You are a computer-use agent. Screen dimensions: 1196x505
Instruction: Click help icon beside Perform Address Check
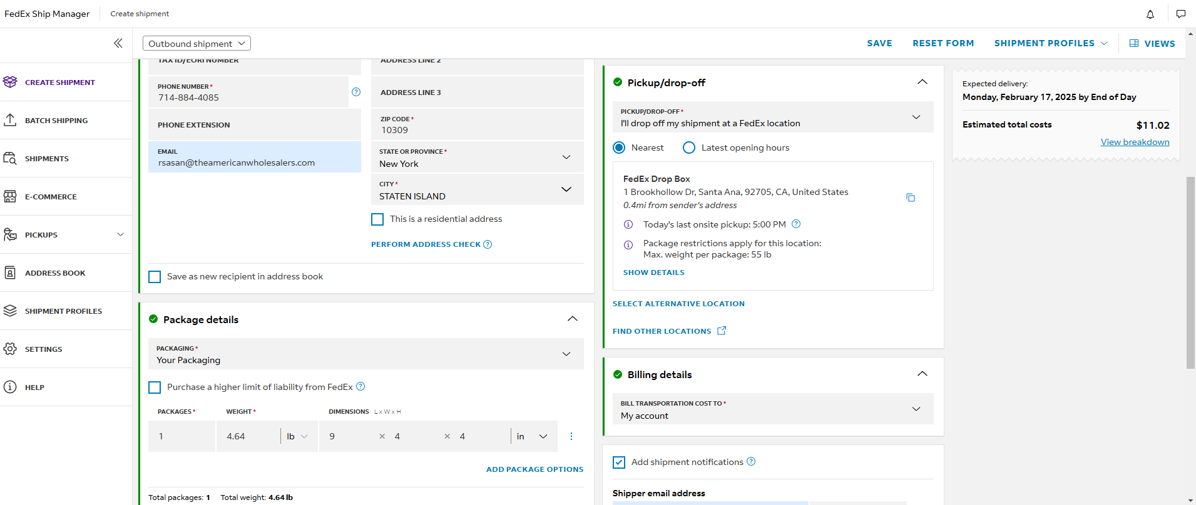[x=488, y=244]
